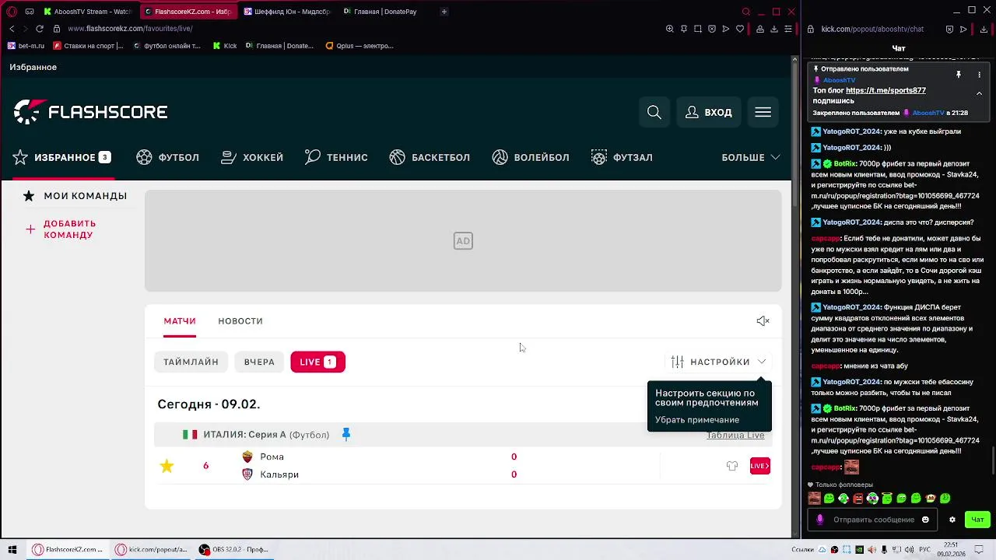Open chat settings gear in Kick chat

click(952, 520)
